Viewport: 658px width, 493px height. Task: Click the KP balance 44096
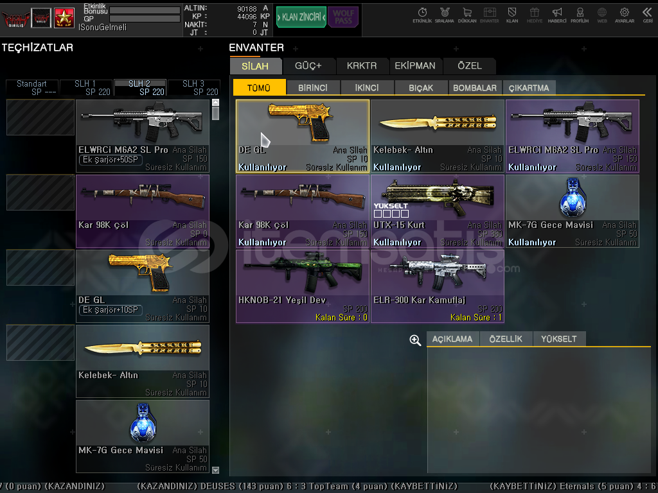(x=247, y=17)
